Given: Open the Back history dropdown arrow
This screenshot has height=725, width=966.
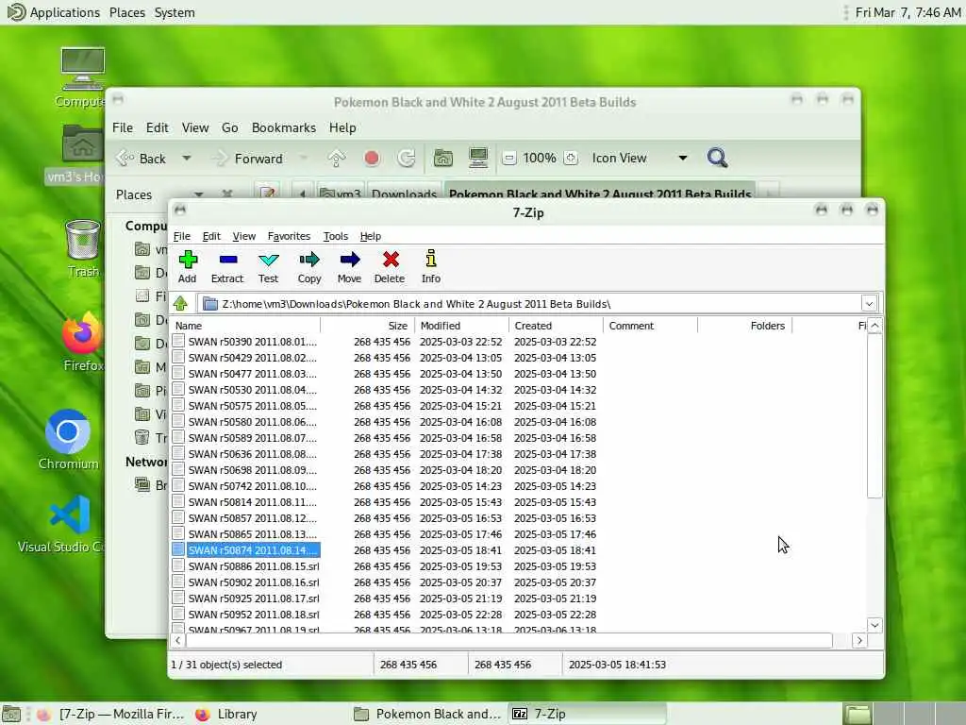Looking at the screenshot, I should point(186,159).
